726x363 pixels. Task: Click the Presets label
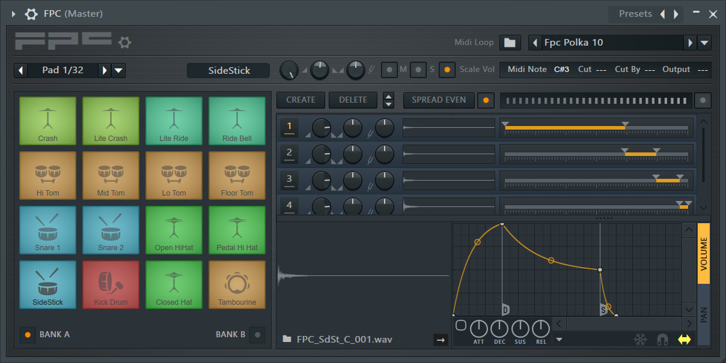pyautogui.click(x=636, y=13)
